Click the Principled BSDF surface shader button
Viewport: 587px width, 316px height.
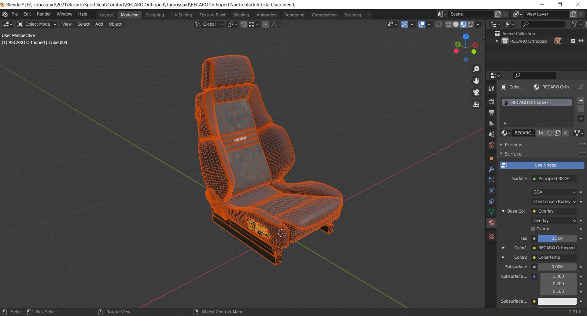pyautogui.click(x=554, y=179)
